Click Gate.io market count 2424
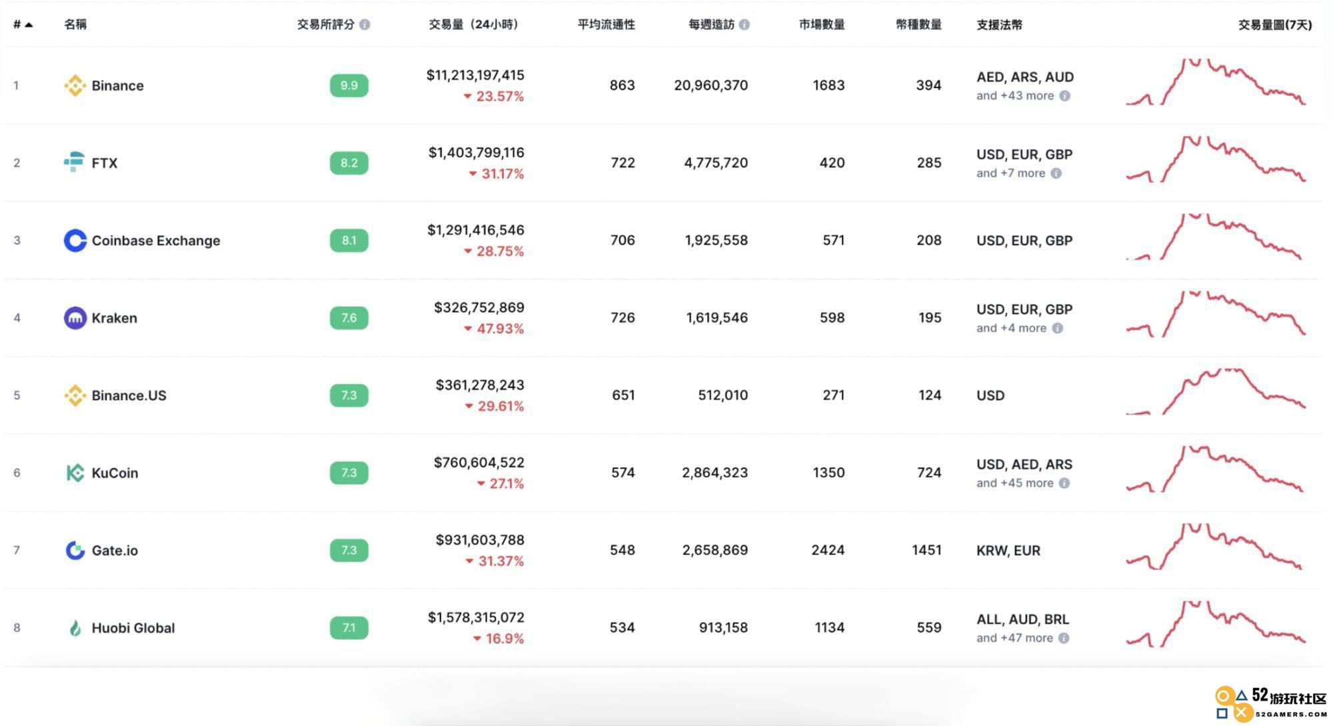 click(828, 550)
